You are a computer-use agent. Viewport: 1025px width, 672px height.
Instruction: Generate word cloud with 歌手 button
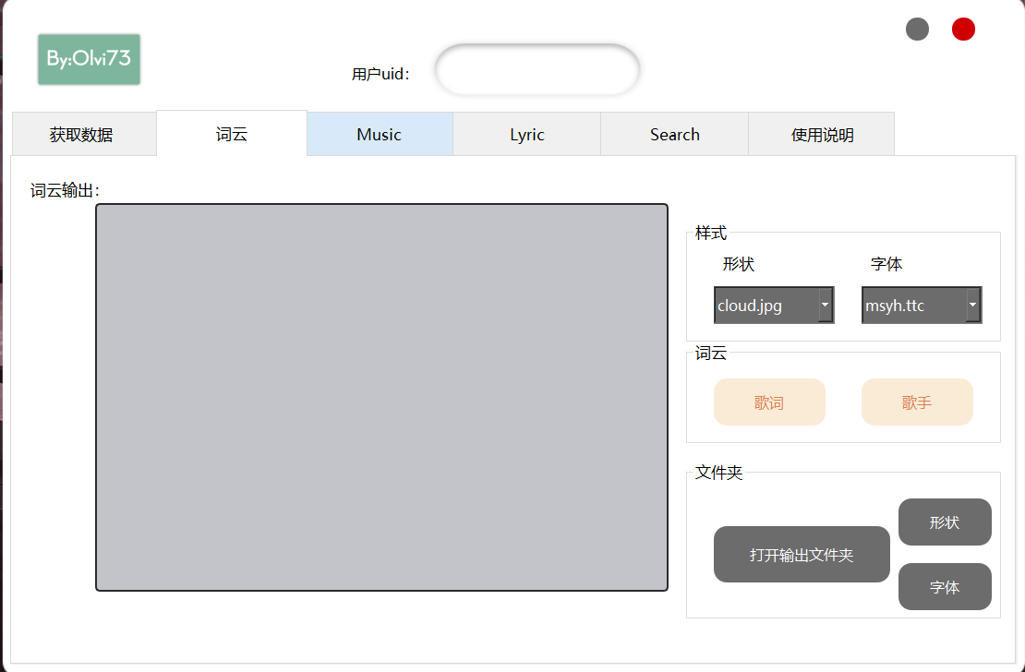tap(917, 402)
